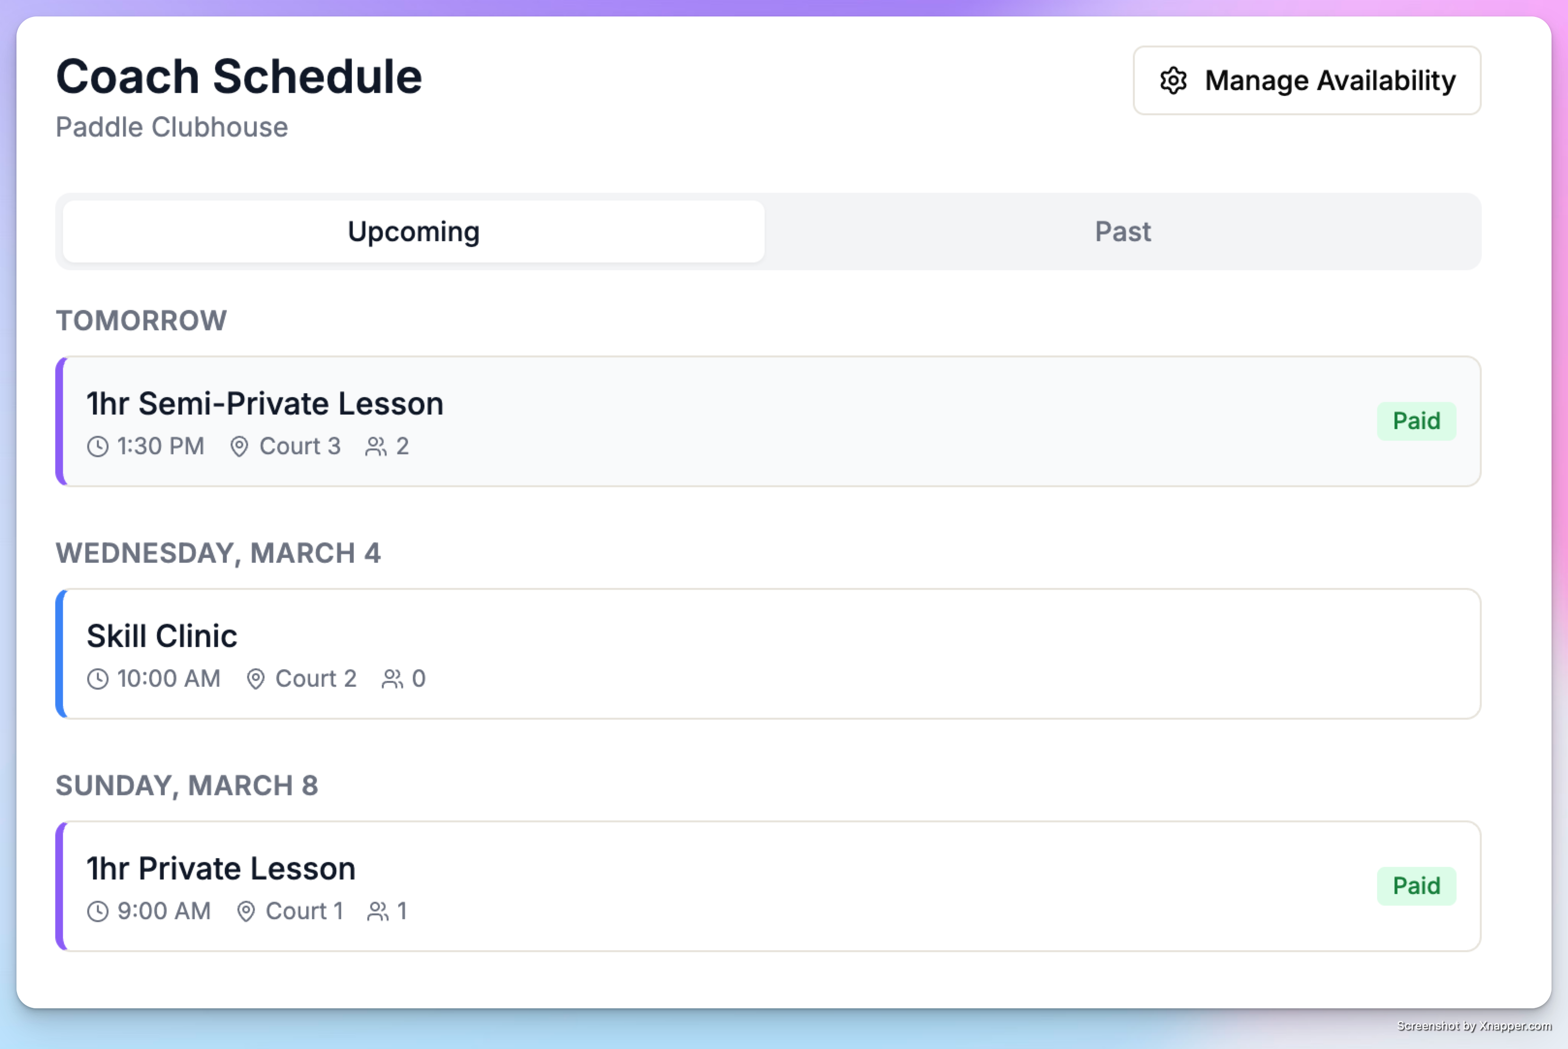Click the participants icon showing 2 attendees
The width and height of the screenshot is (1568, 1049).
pyautogui.click(x=376, y=447)
